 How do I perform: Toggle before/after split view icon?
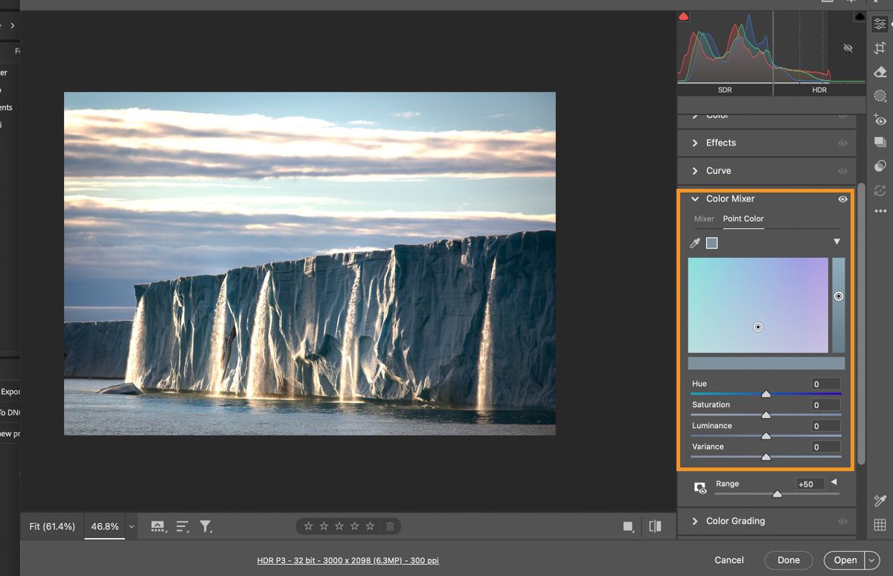pyautogui.click(x=655, y=526)
